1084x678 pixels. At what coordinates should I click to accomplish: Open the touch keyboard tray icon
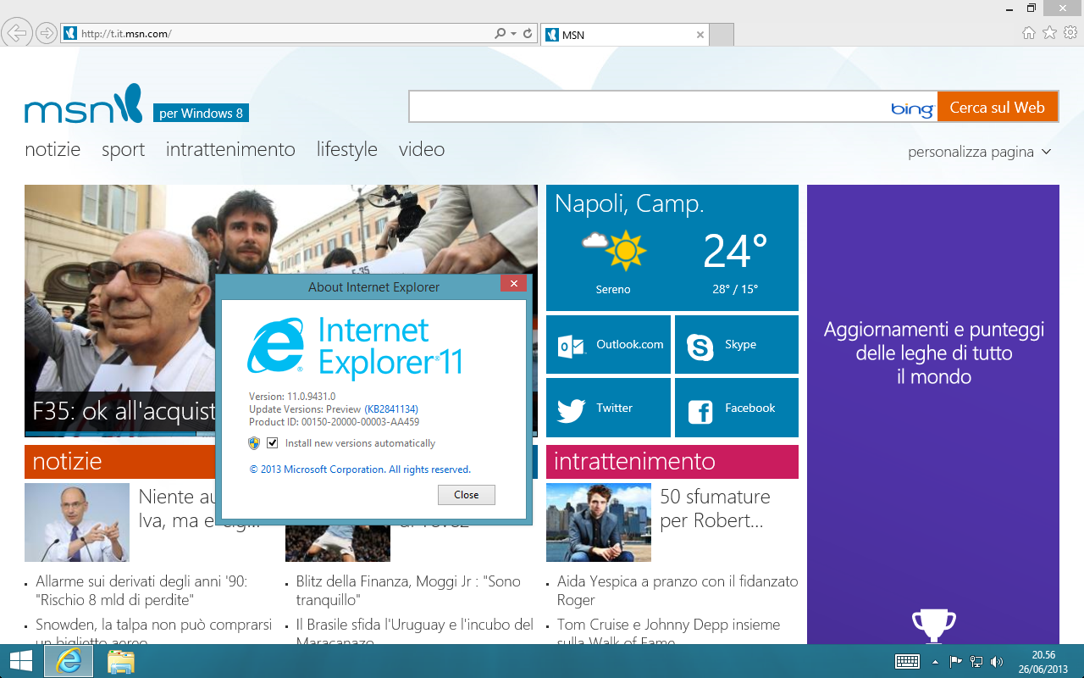pyautogui.click(x=908, y=662)
